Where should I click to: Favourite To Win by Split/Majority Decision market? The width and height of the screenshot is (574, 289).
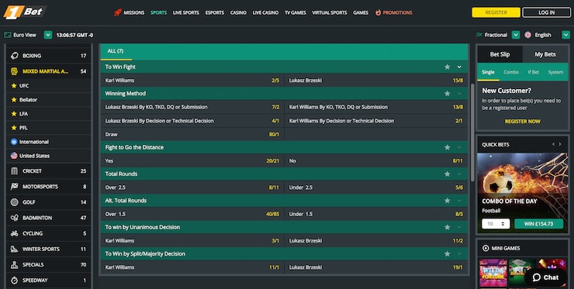coord(447,254)
